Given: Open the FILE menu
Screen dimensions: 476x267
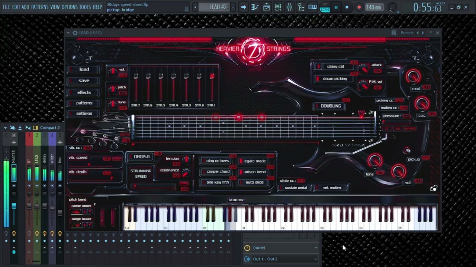Looking at the screenshot, I should 6,7.
